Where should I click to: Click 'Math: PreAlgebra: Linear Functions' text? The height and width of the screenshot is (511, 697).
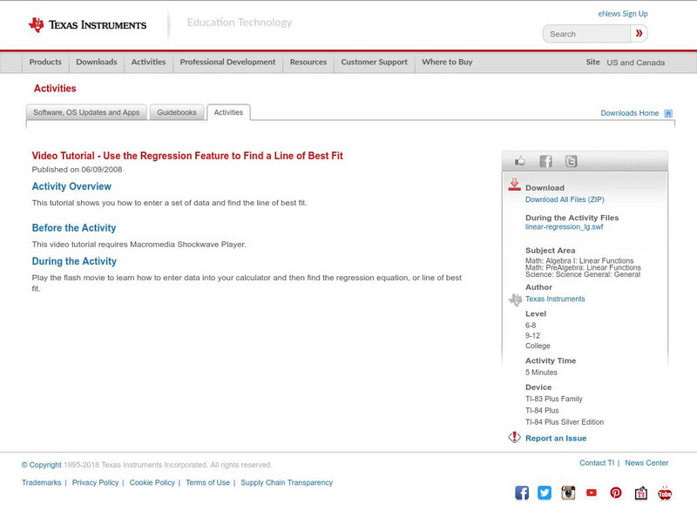(583, 267)
